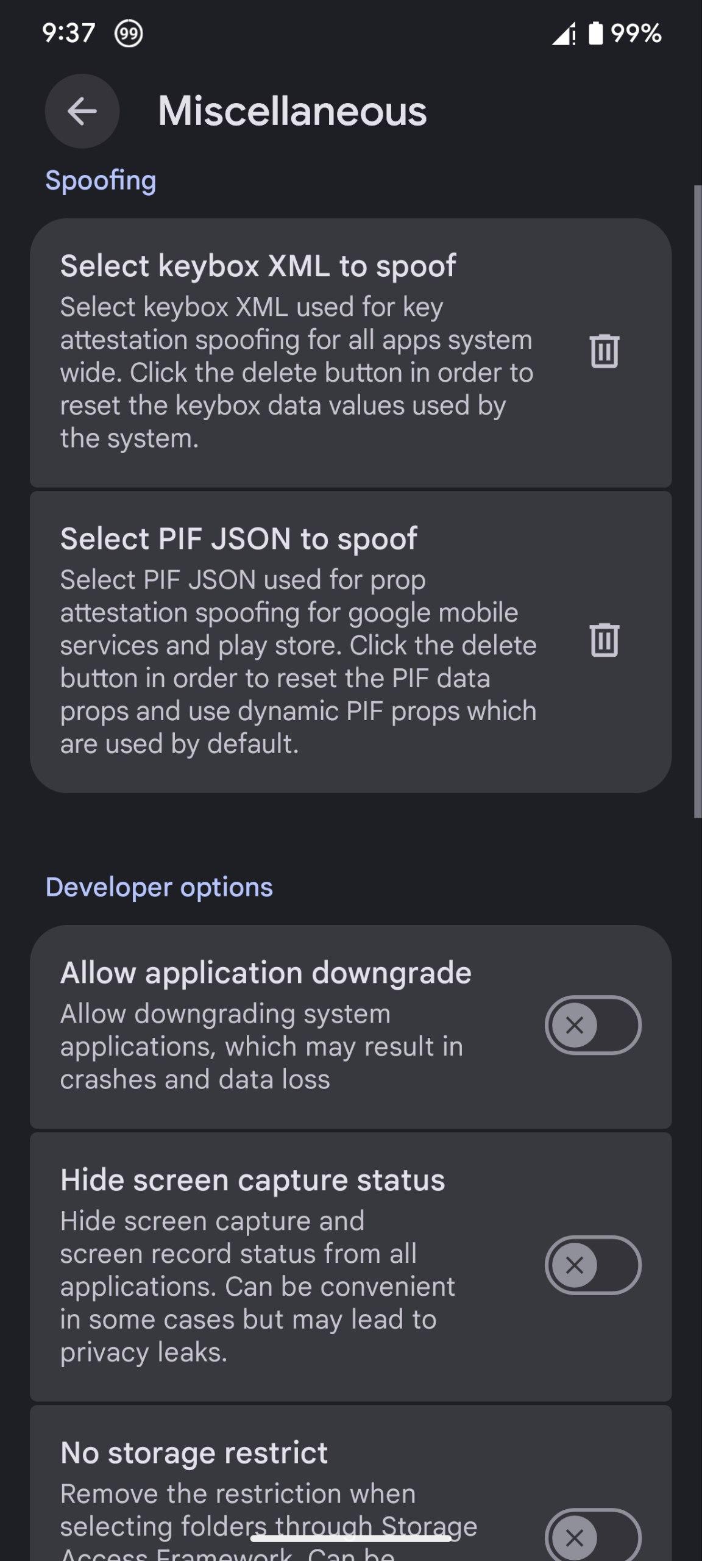Reset PIF JSON with trash icon
The width and height of the screenshot is (702, 1561).
click(x=604, y=640)
